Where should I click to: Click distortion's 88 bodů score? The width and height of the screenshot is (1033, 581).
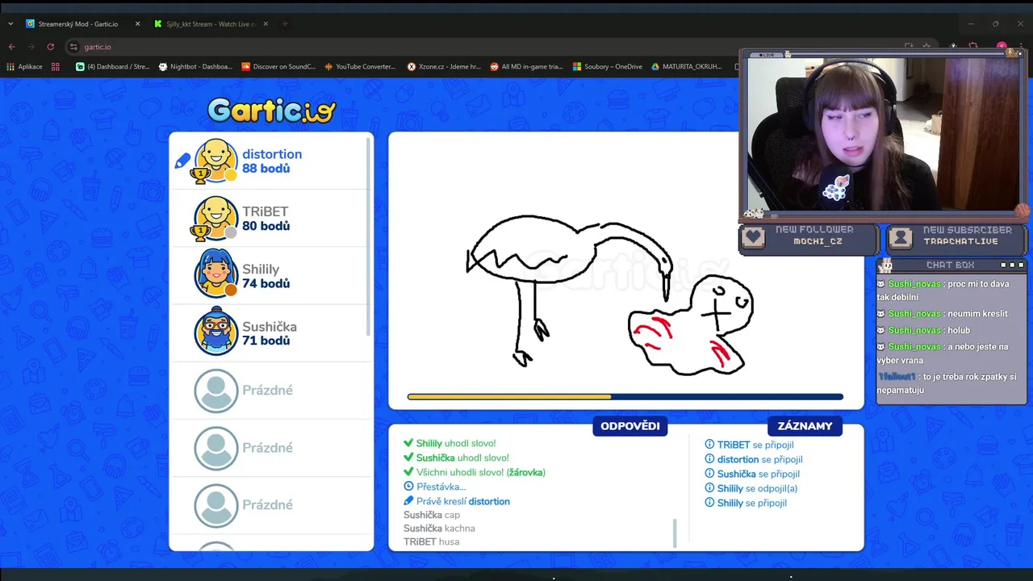266,169
